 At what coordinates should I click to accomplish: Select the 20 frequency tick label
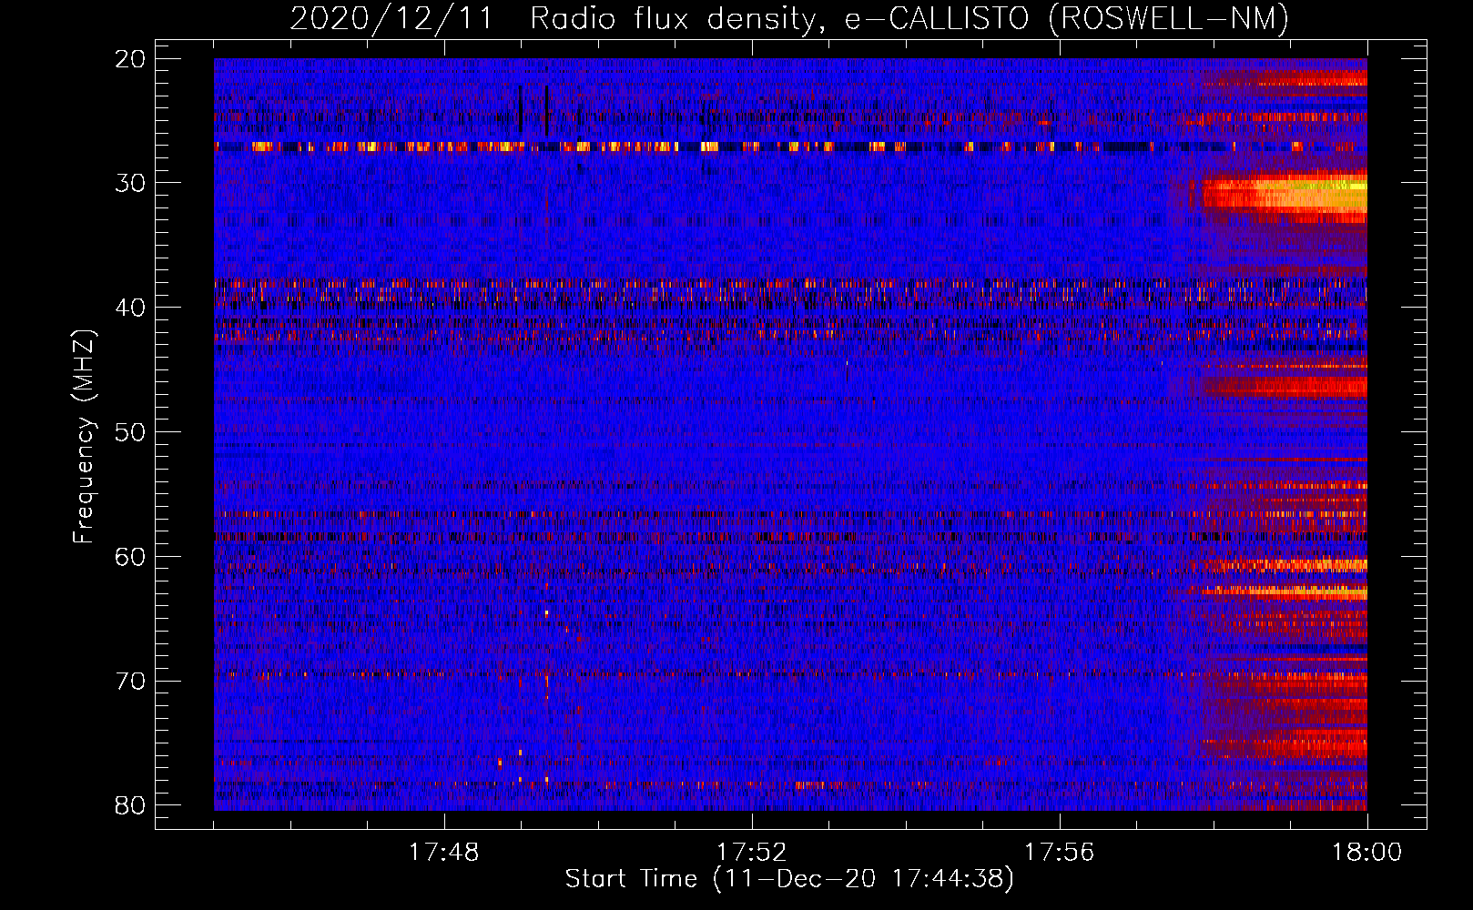pyautogui.click(x=131, y=59)
